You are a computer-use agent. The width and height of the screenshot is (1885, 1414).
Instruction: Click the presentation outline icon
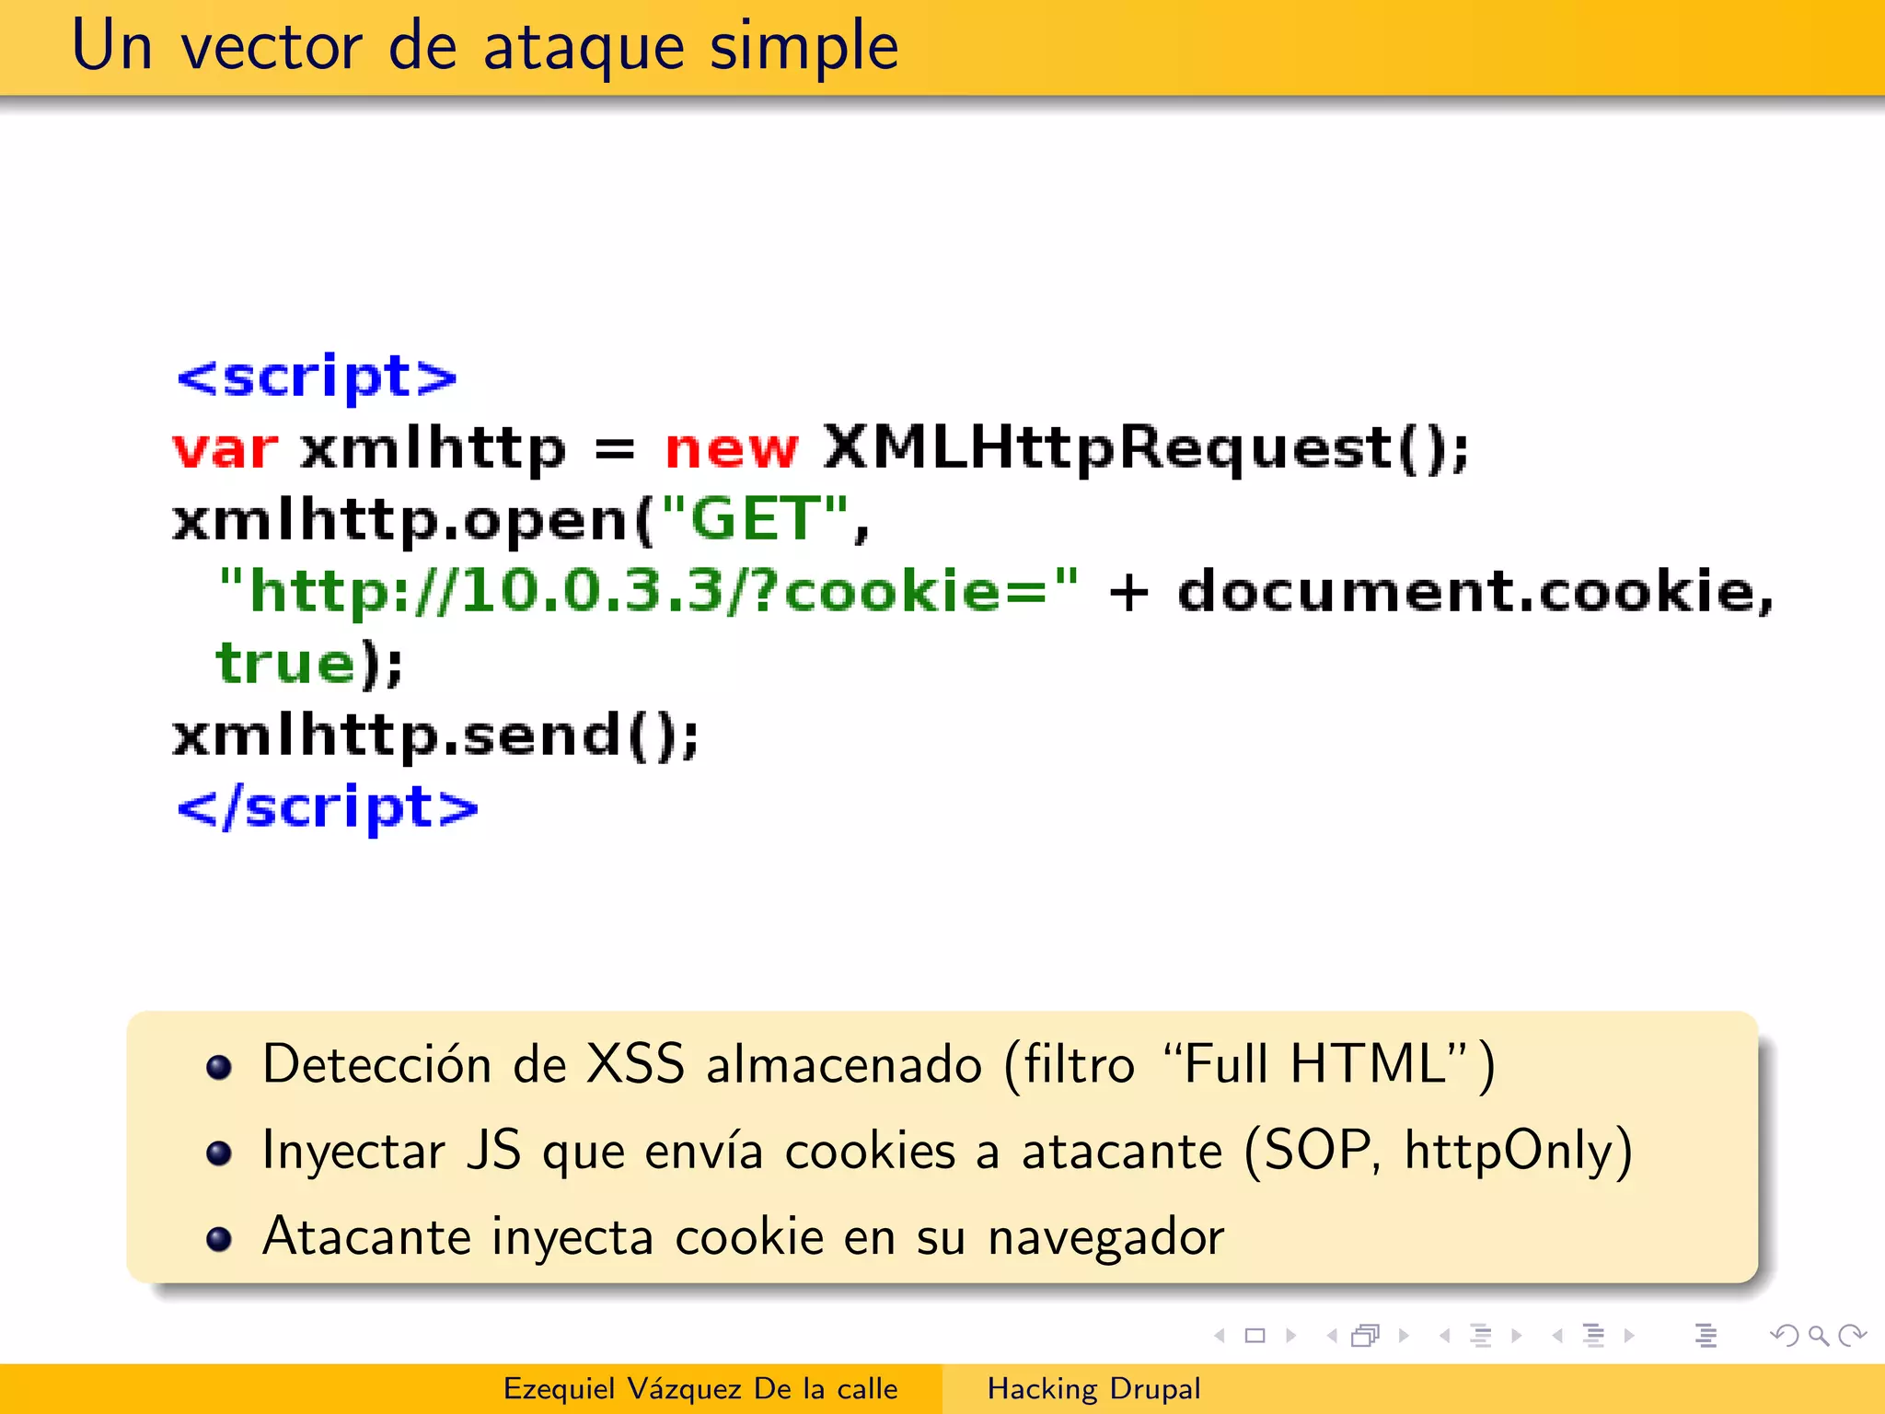tap(1706, 1336)
